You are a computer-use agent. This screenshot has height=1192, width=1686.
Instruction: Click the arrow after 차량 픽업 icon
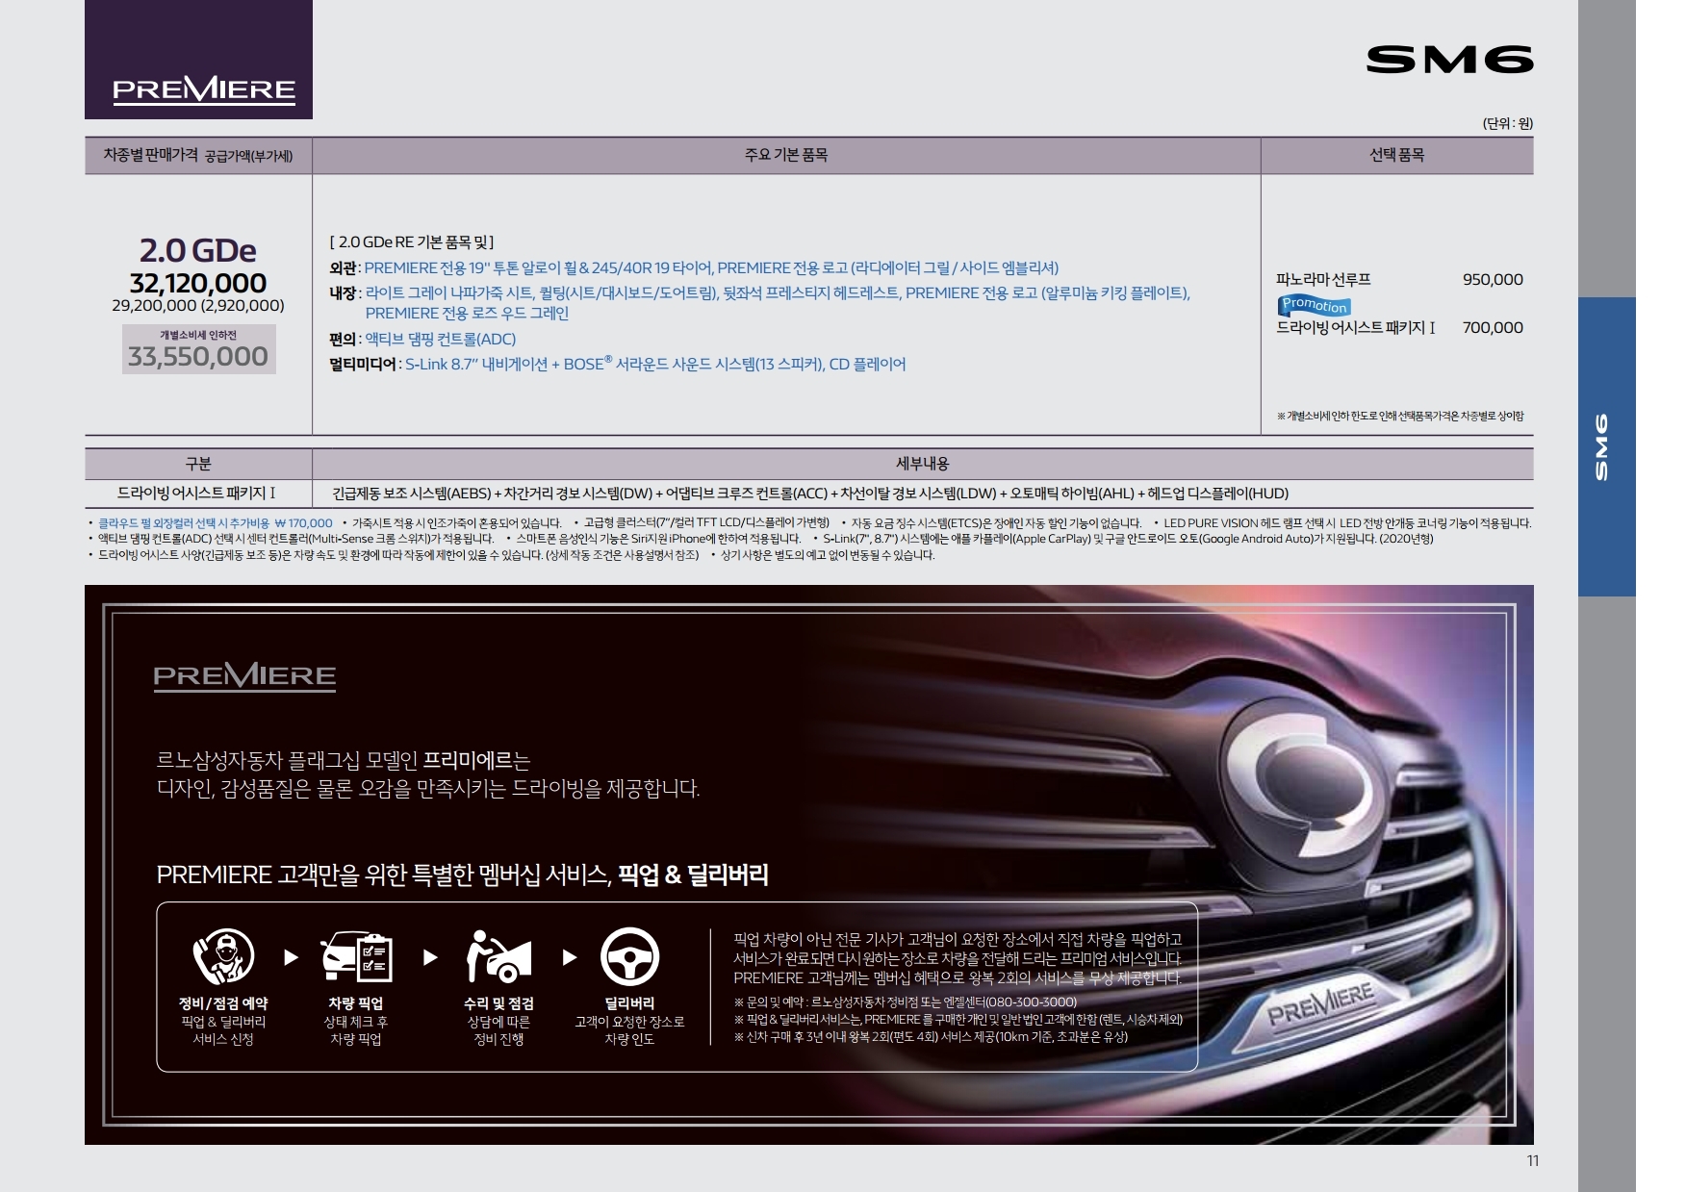tap(430, 957)
